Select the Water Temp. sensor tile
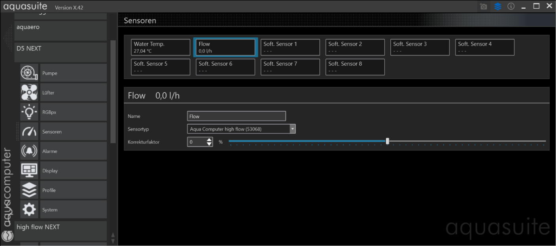This screenshot has width=556, height=246. tap(161, 47)
